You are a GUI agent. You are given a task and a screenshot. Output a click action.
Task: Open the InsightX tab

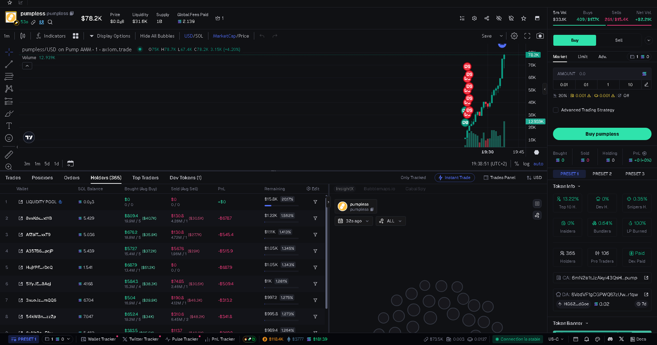[345, 189]
